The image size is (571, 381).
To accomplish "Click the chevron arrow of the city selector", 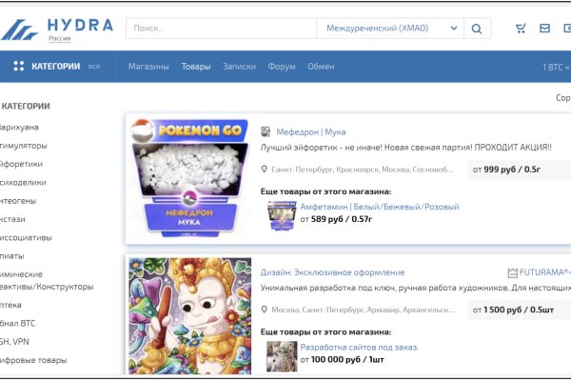I will (x=453, y=29).
